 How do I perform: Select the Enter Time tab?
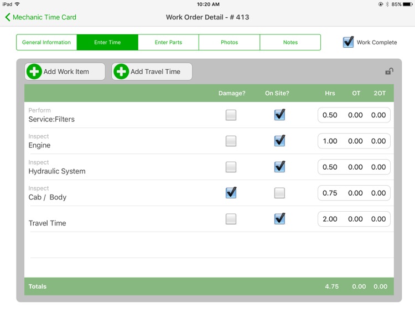click(x=107, y=42)
